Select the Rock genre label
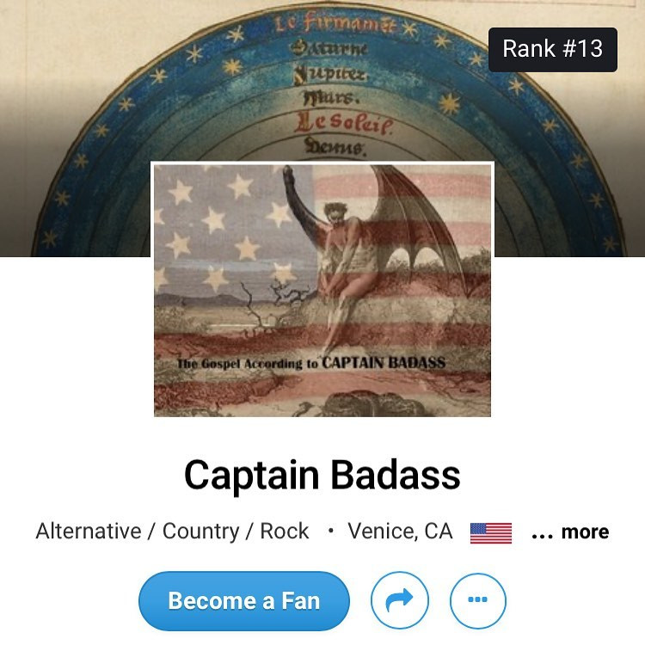Image resolution: width=645 pixels, height=645 pixels. [x=285, y=531]
